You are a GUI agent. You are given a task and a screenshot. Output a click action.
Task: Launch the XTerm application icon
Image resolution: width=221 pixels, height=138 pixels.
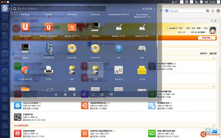(x=25, y=48)
